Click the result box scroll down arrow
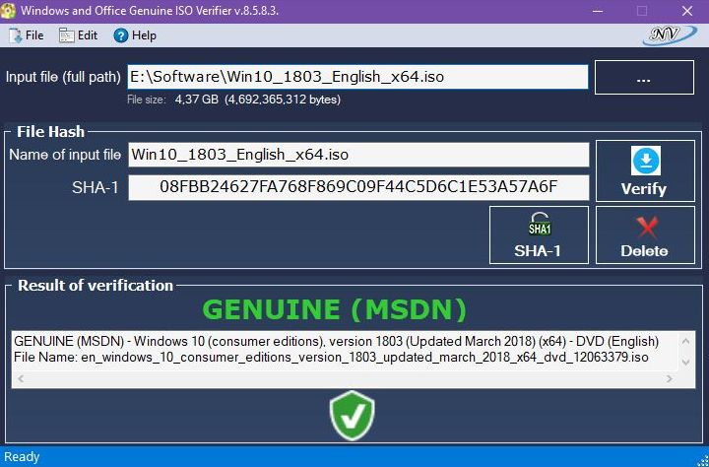Viewport: 709px width, 467px height. 685,362
